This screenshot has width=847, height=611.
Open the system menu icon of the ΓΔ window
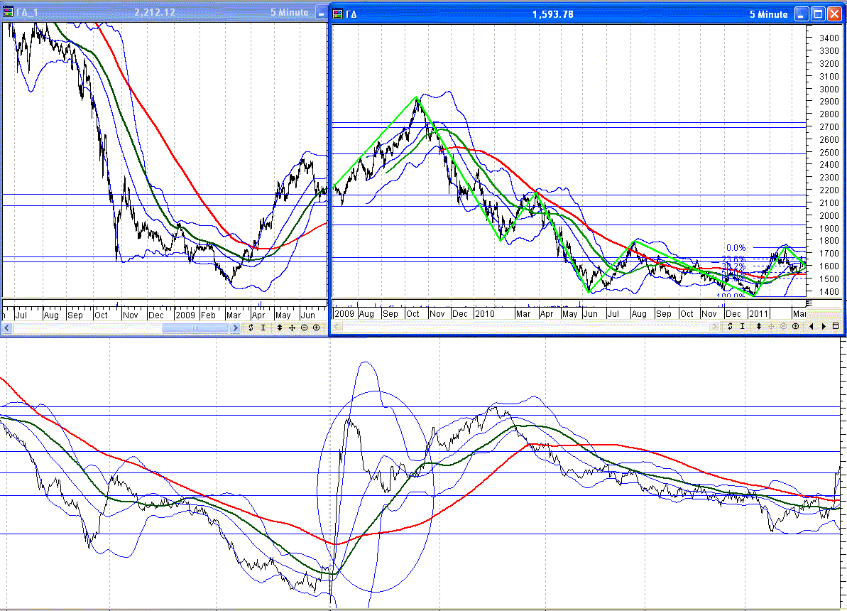(x=338, y=13)
